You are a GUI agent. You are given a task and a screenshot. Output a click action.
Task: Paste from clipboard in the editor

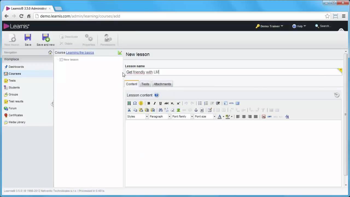pos(141,110)
